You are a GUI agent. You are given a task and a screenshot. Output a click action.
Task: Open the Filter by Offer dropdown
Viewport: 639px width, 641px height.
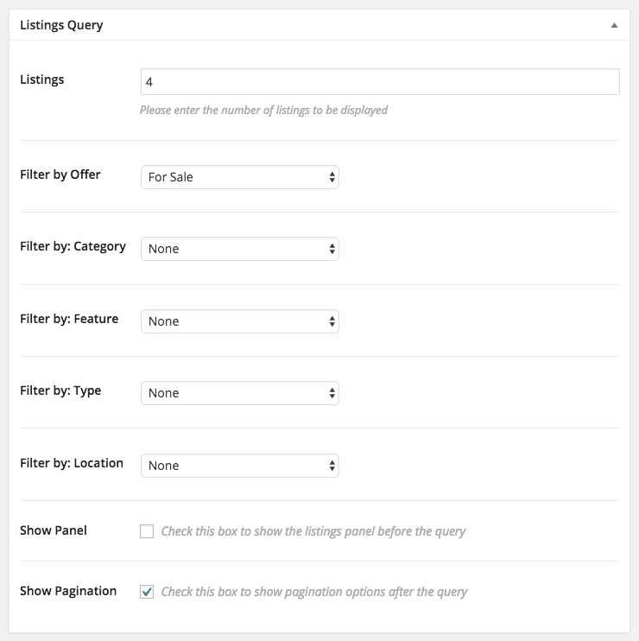point(240,177)
